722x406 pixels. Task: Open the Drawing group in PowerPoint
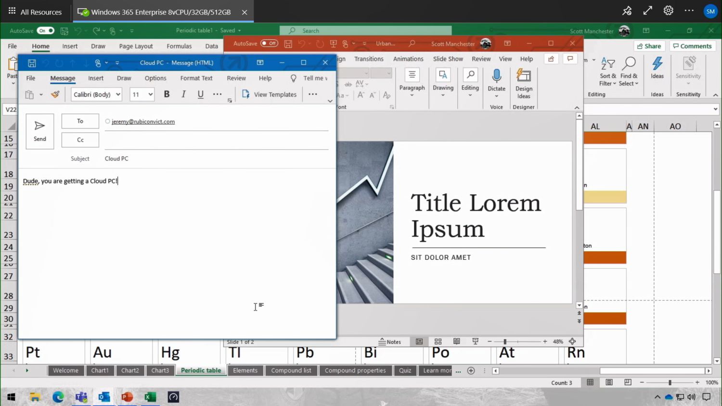coord(443,83)
